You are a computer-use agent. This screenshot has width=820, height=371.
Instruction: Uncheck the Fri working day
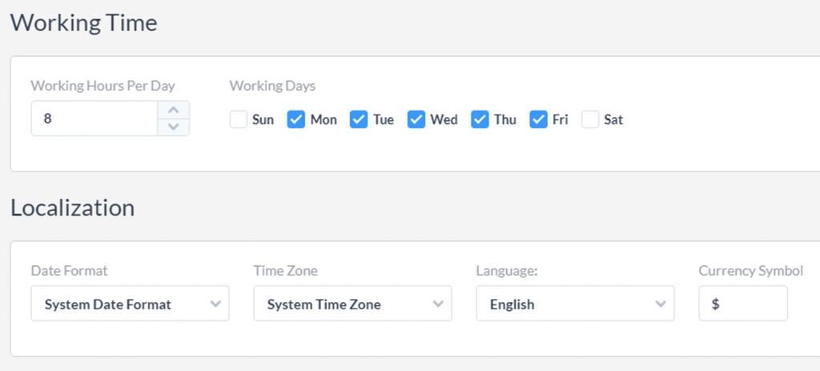[x=538, y=119]
